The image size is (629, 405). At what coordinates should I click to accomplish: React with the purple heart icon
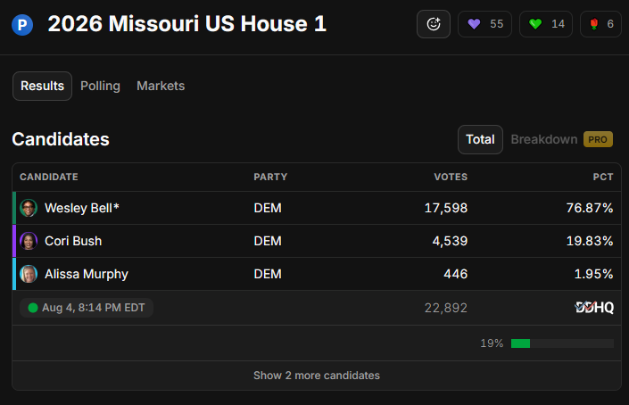[474, 24]
